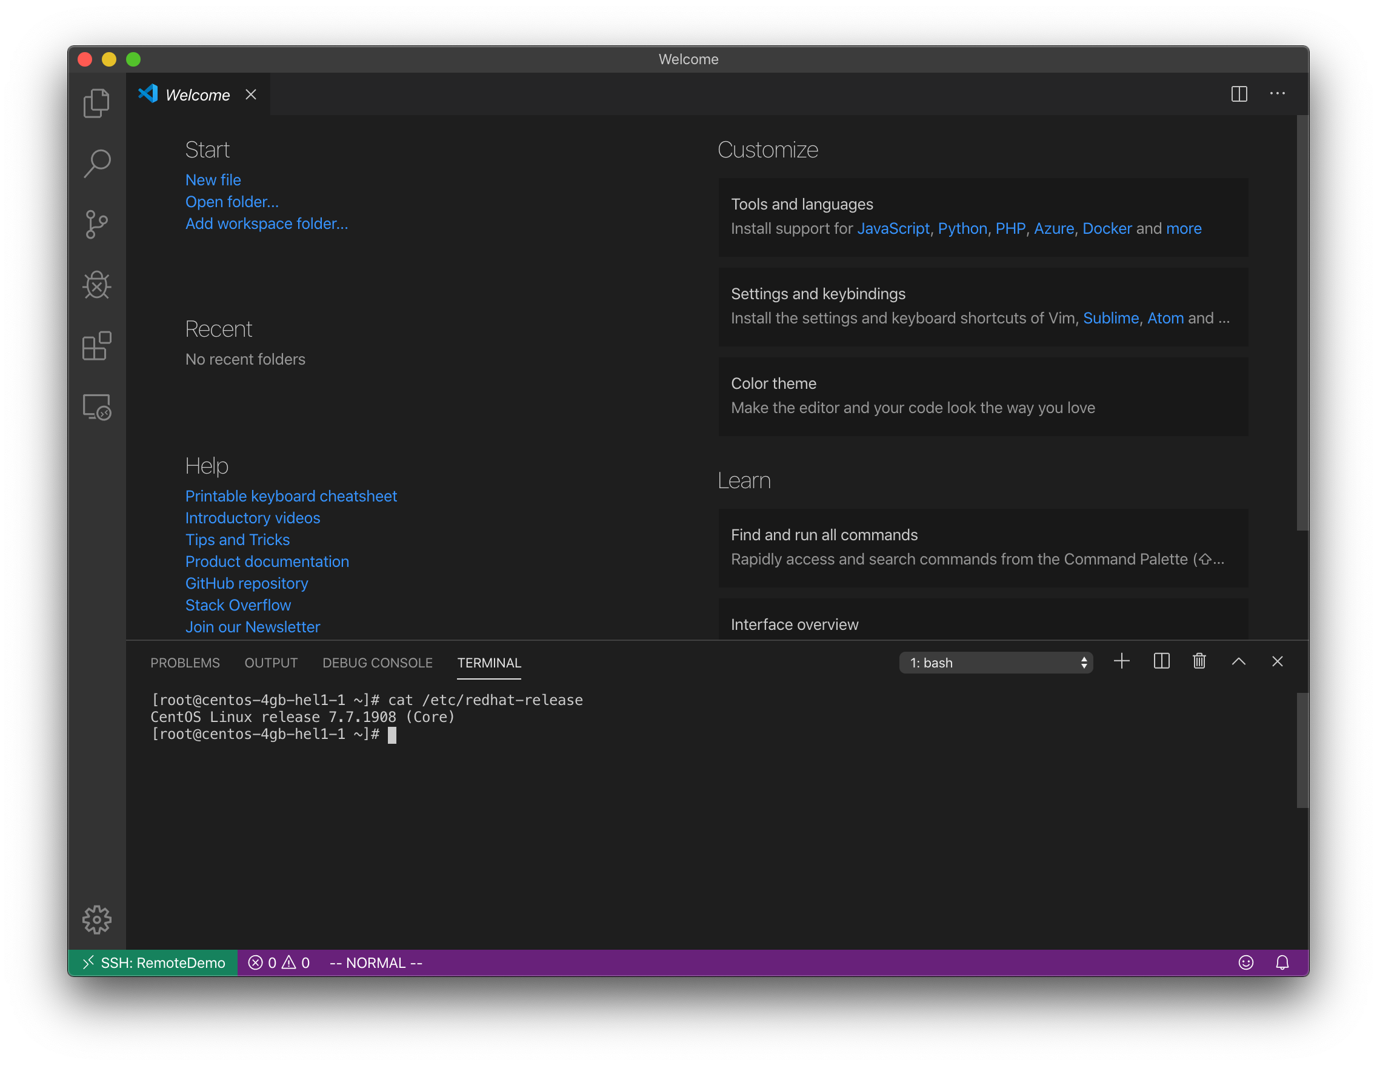Image resolution: width=1377 pixels, height=1066 pixels.
Task: Switch to the PROBLEMS tab
Action: tap(185, 663)
